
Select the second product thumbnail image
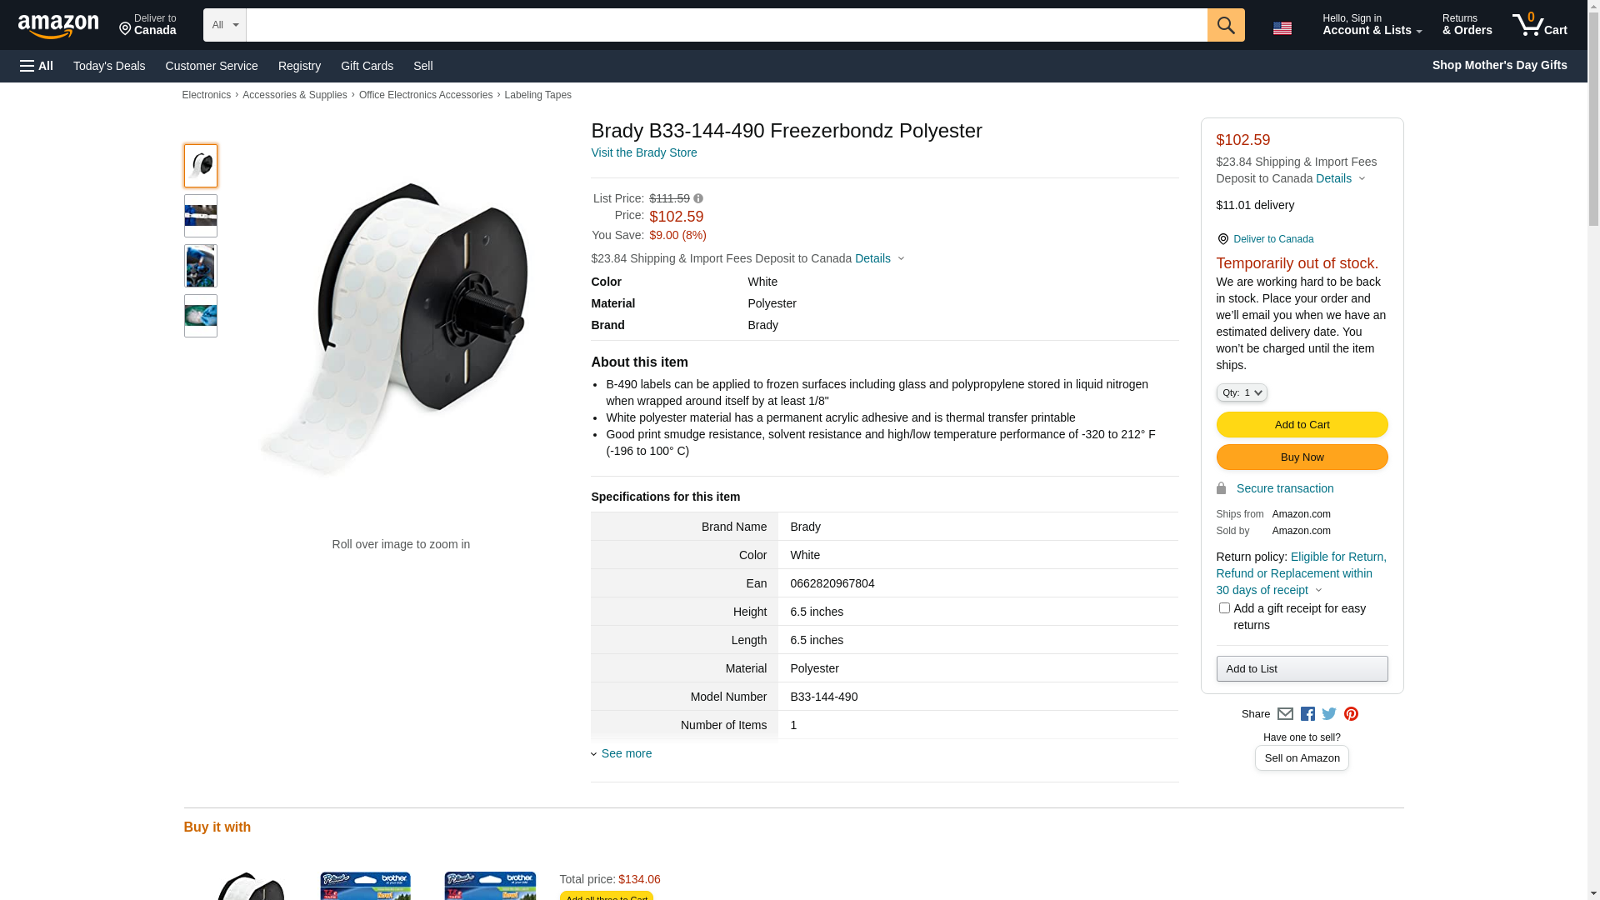pyautogui.click(x=201, y=216)
